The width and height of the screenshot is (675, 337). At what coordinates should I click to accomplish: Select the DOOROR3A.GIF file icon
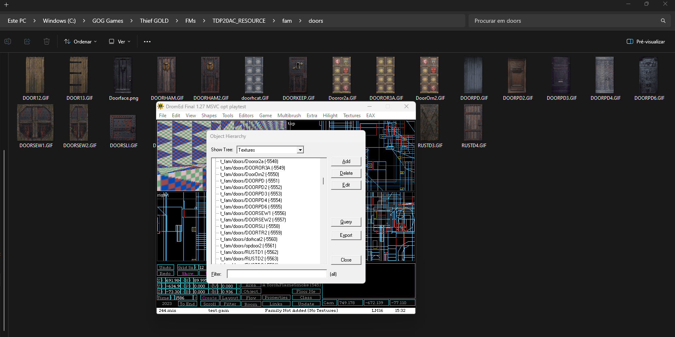point(386,75)
